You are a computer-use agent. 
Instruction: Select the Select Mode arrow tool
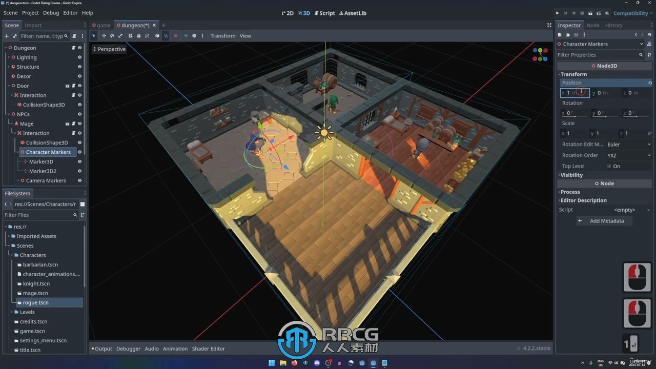pos(93,36)
